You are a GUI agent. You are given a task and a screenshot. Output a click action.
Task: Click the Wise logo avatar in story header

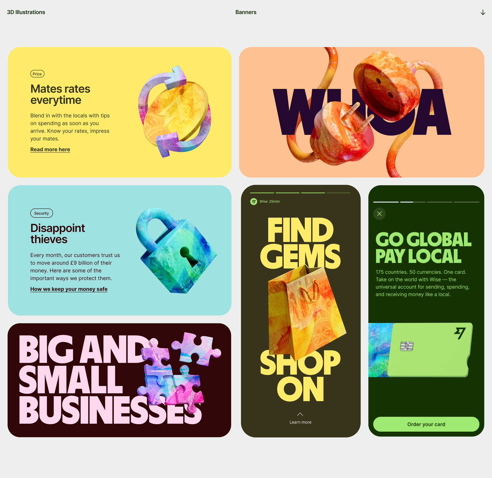tap(254, 201)
